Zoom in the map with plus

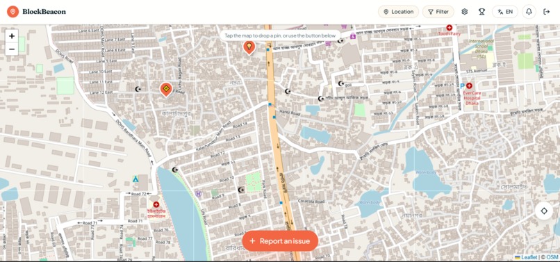tap(12, 36)
